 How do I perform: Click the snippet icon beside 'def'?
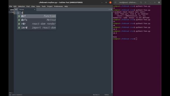(x=19, y=16)
